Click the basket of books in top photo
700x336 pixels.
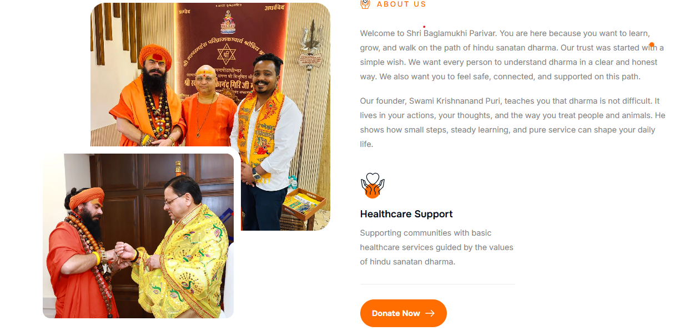[300, 205]
